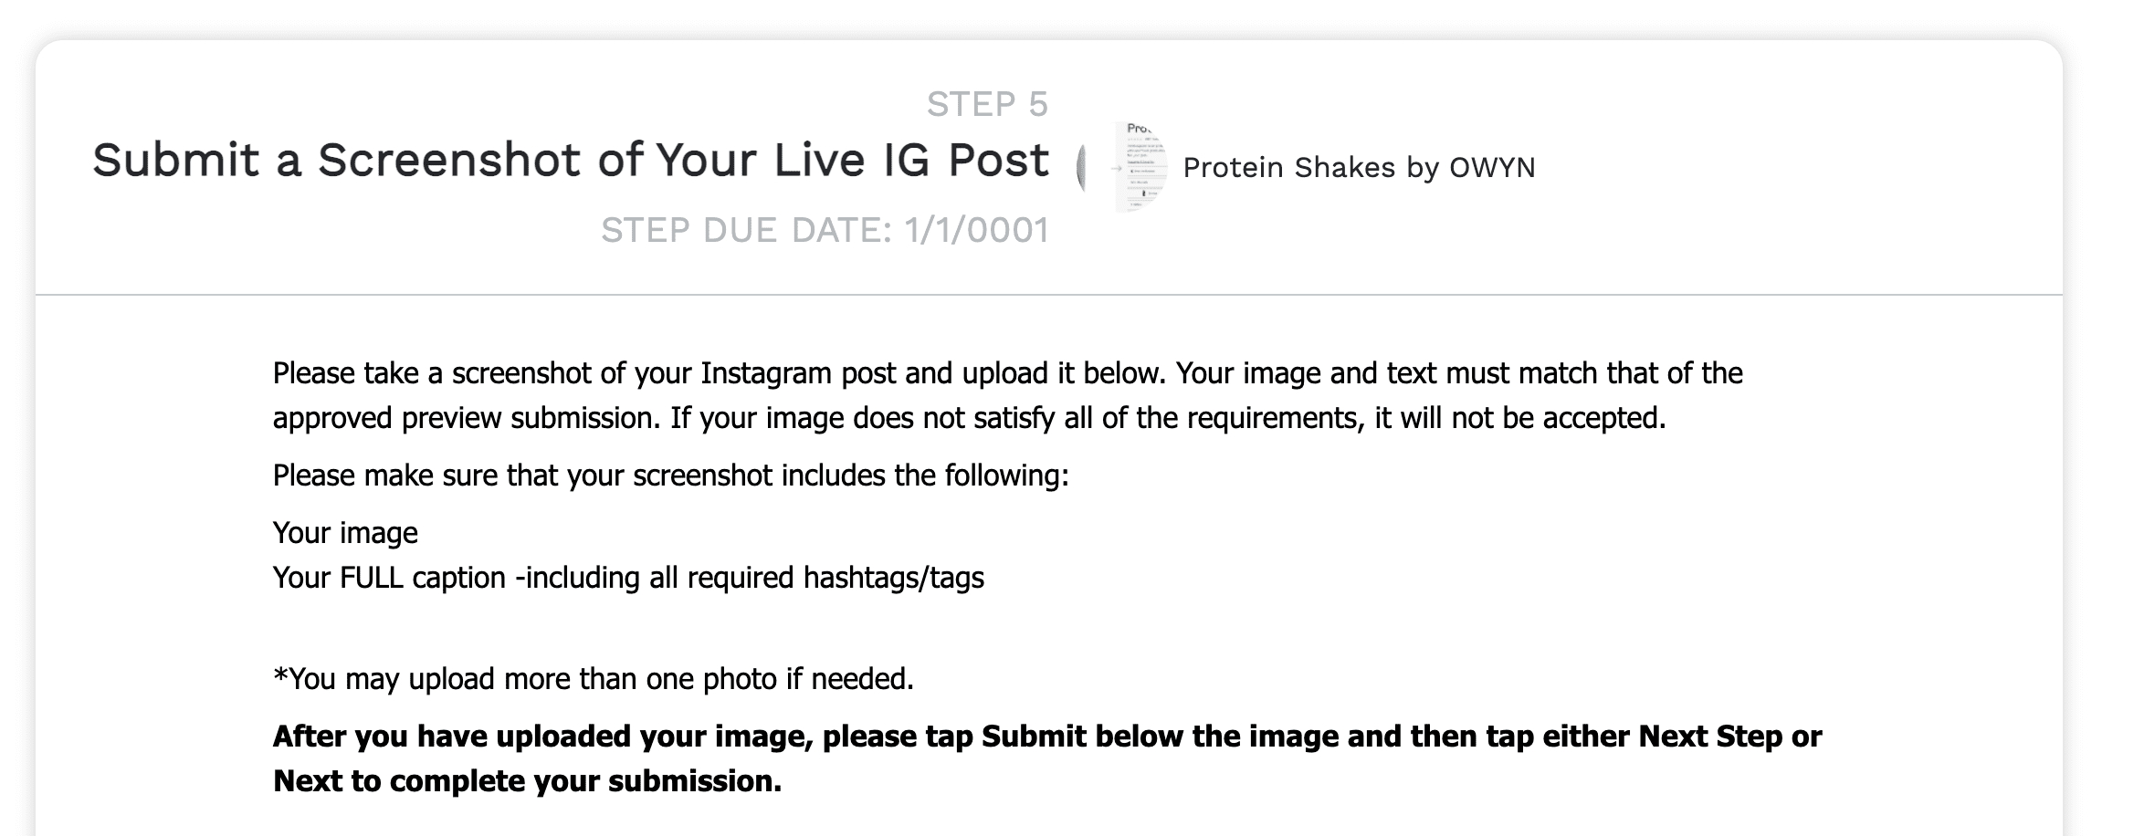Screen dimensions: 2144x836
Task: Click the gray sliver icon beside the thumbnail
Action: click(1081, 168)
